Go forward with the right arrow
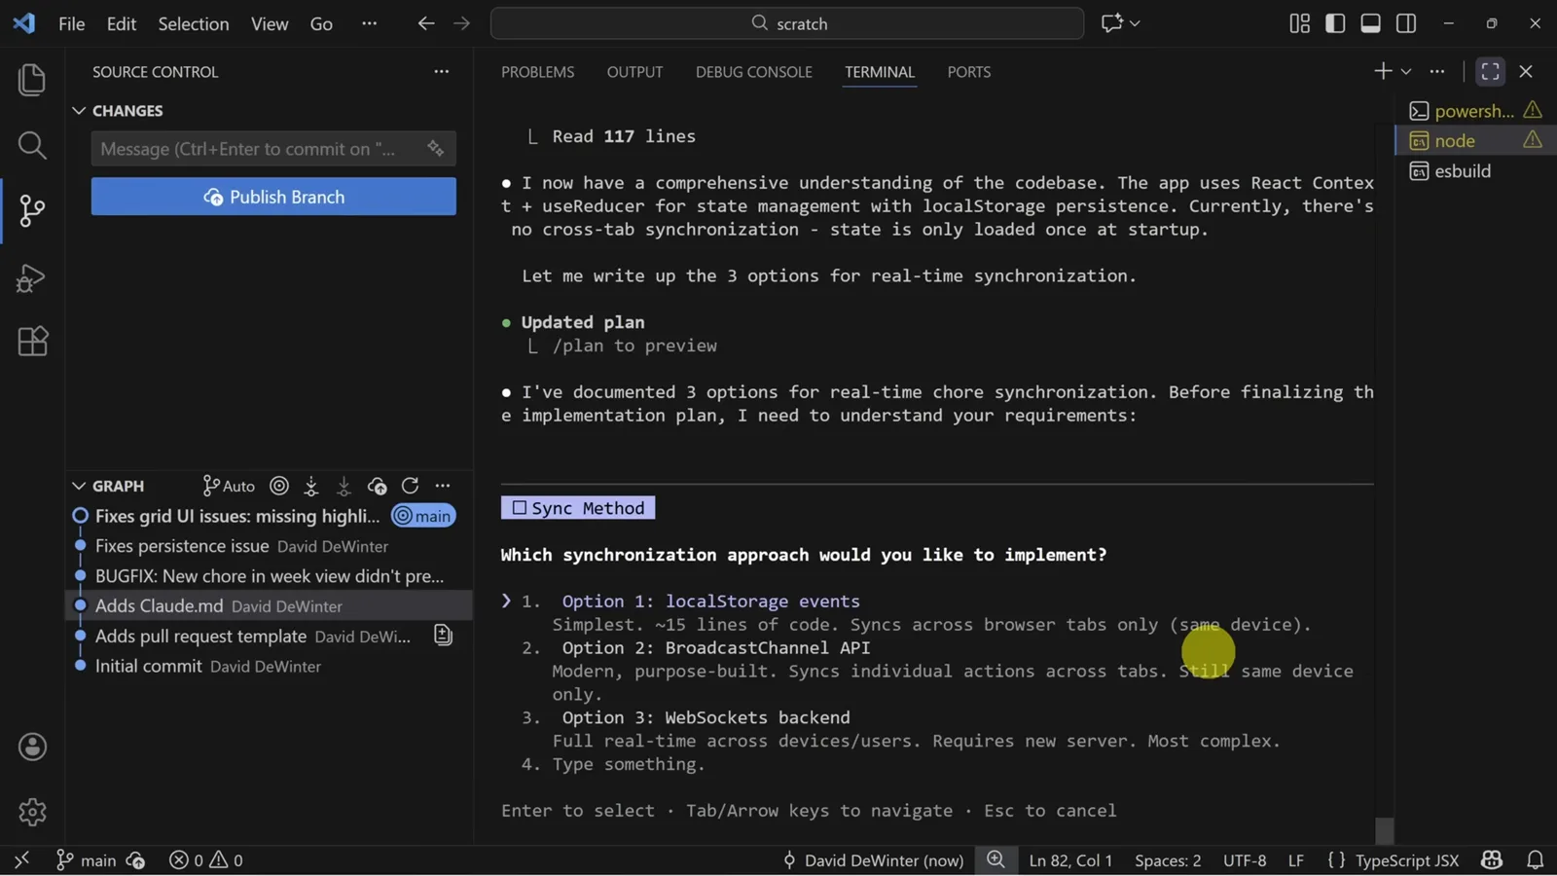1557x876 pixels. 461,23
